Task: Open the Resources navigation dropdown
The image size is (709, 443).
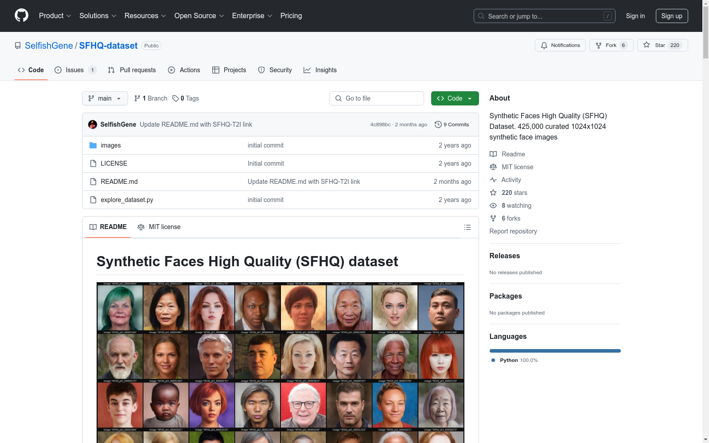Action: (145, 16)
